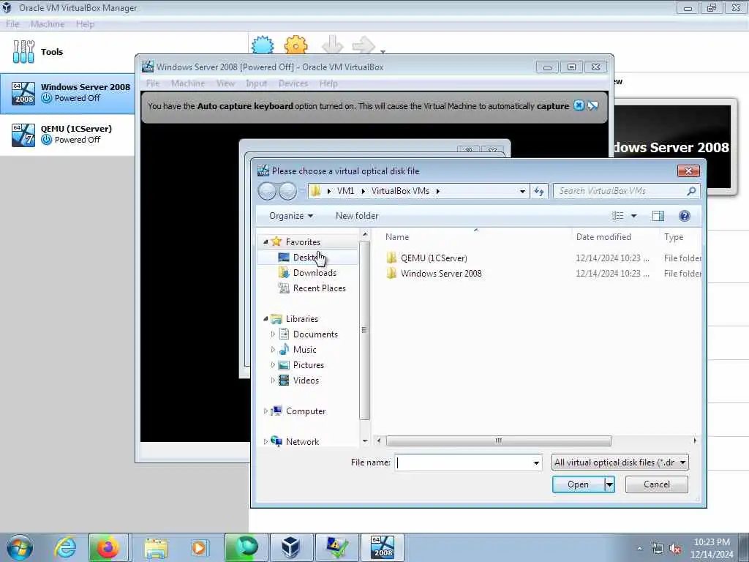Go forward in file chooser dialog
Image resolution: width=749 pixels, height=562 pixels.
click(x=287, y=191)
